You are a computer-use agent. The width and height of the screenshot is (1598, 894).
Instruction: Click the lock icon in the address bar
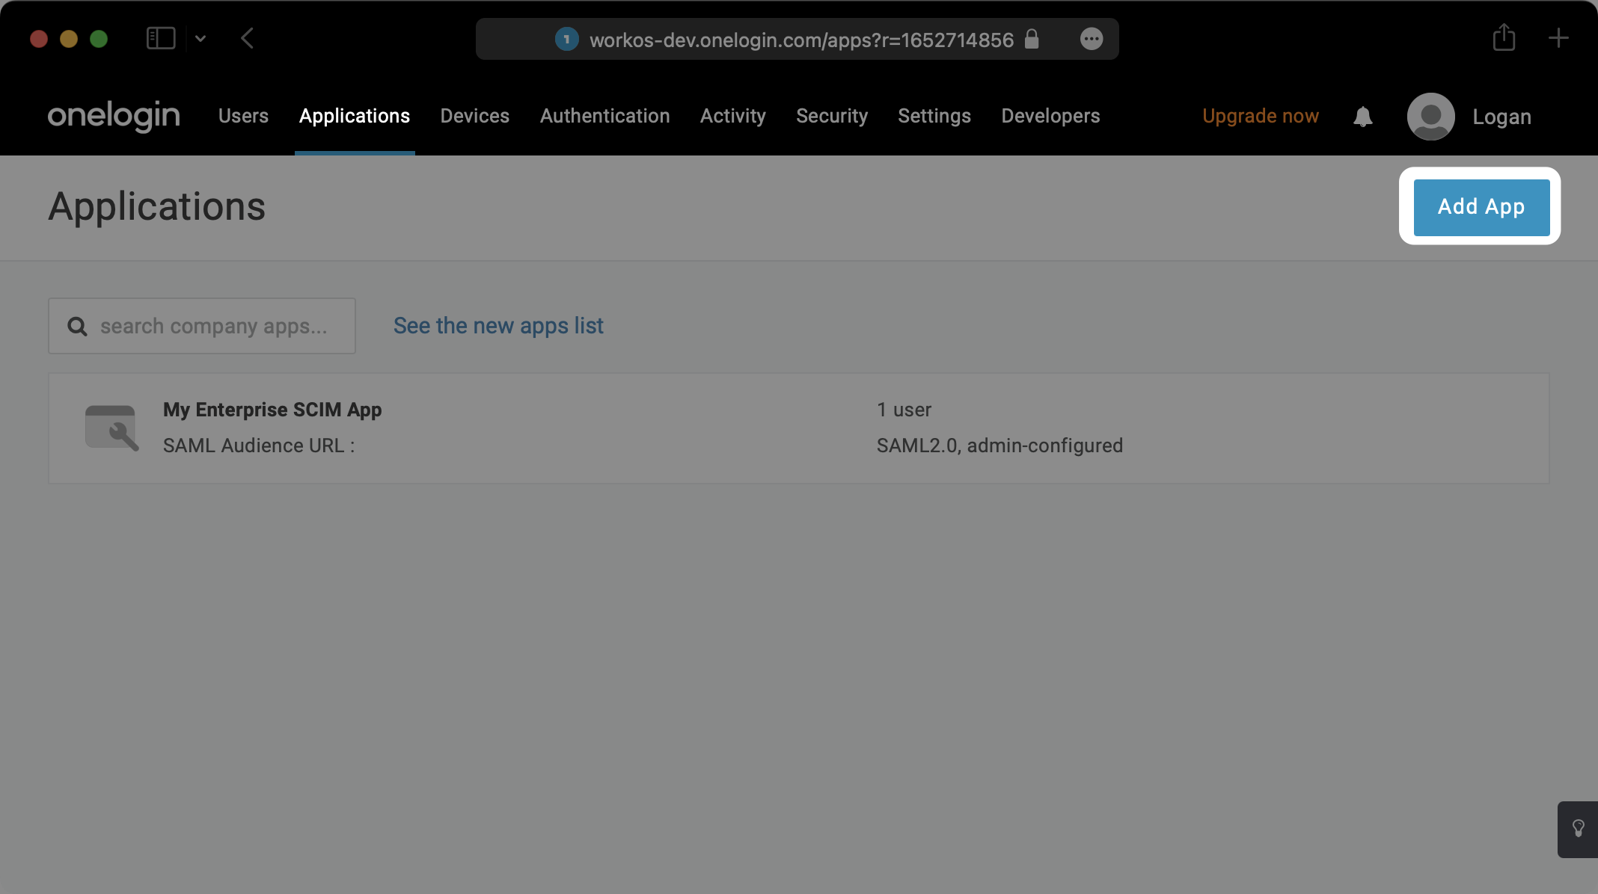(x=1032, y=40)
